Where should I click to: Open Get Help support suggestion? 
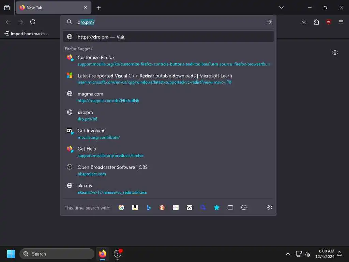tap(168, 152)
